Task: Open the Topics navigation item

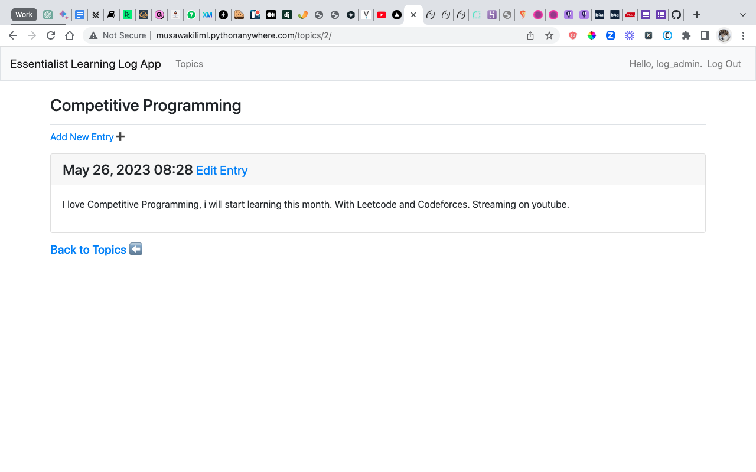Action: coord(189,64)
